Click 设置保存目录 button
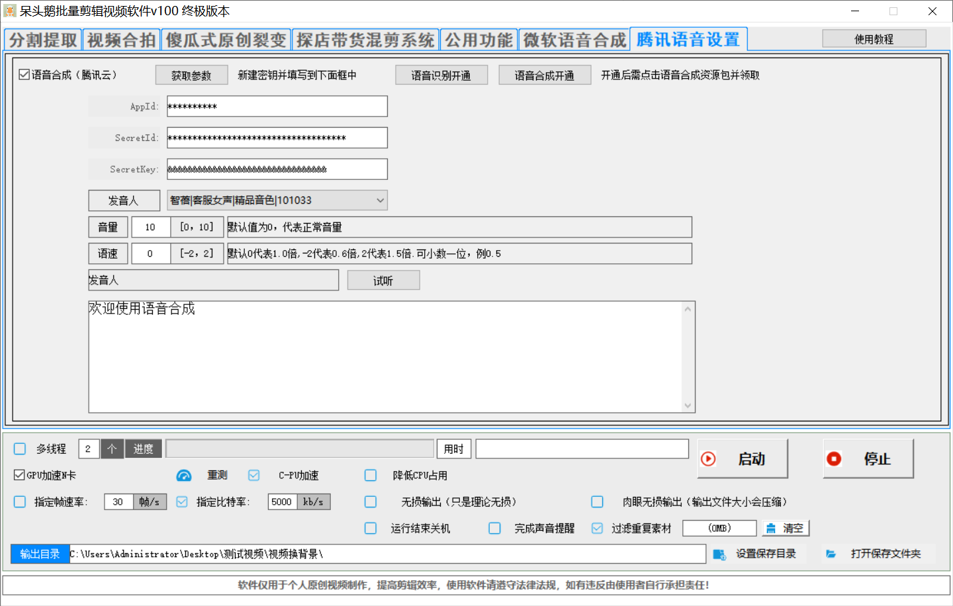The width and height of the screenshot is (953, 606). coord(758,554)
